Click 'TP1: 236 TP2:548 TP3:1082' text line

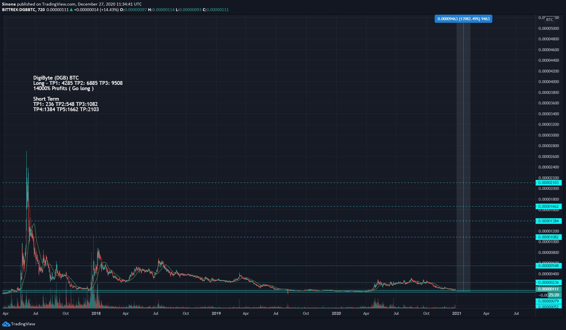[x=65, y=104]
